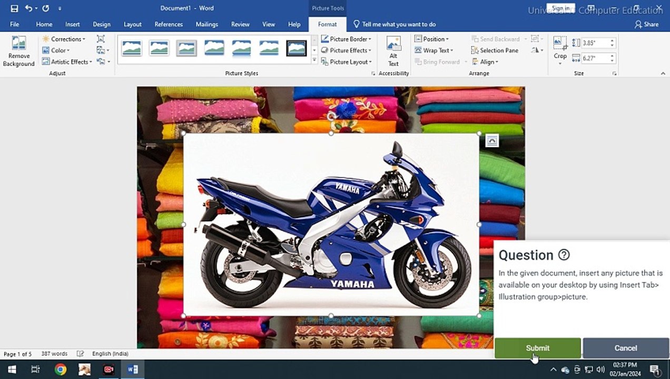Open the Align dropdown
The image size is (670, 379).
pos(485,62)
